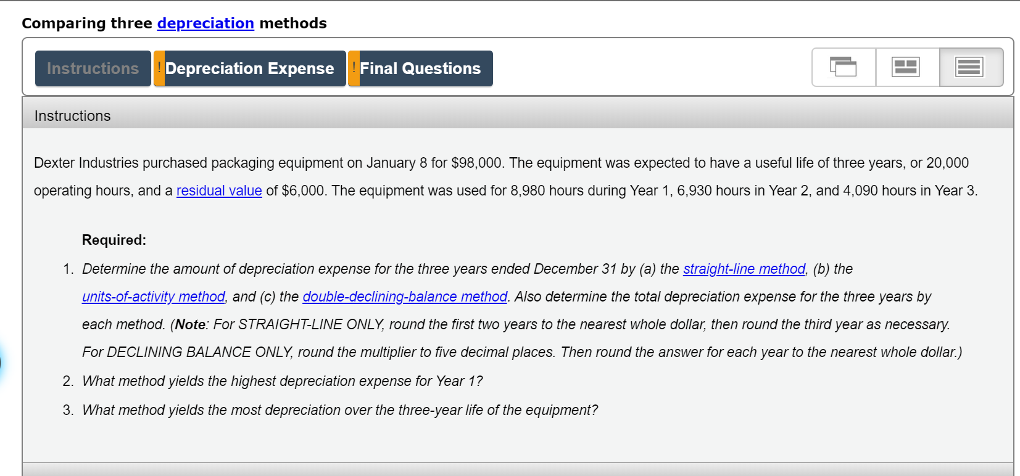Screen dimensions: 1020x476
Task: Open the double-declining-balance method link
Action: (x=404, y=297)
